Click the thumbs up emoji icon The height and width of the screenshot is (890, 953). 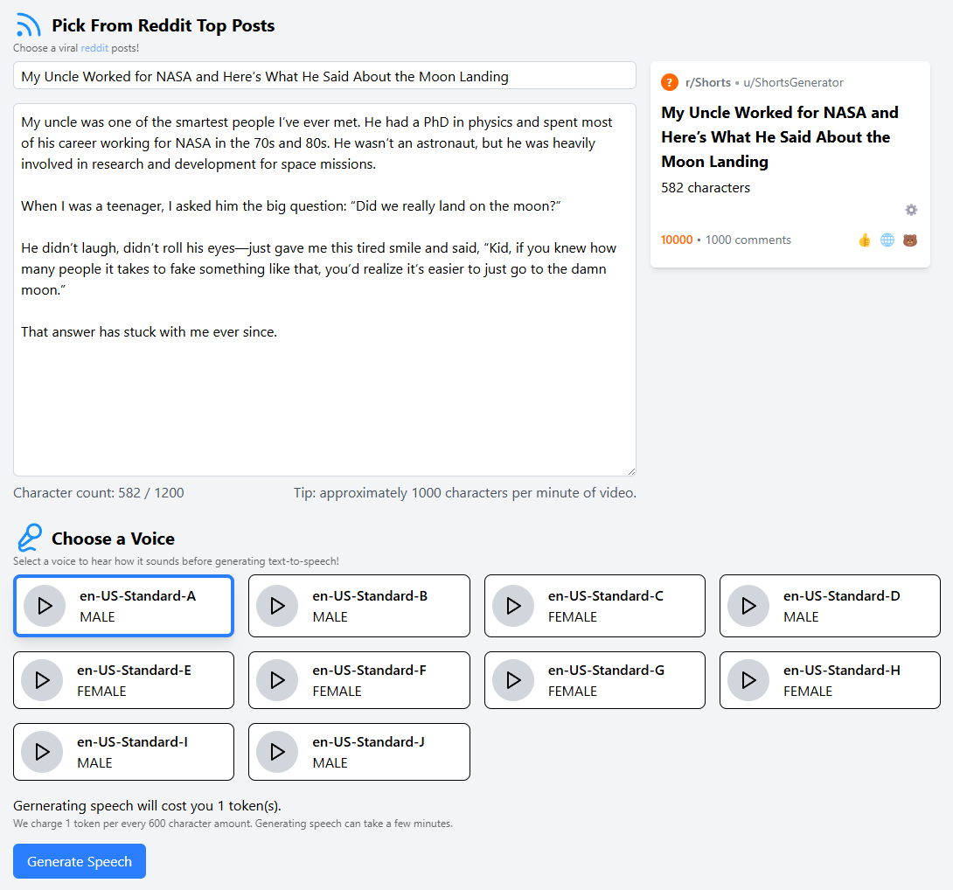click(x=865, y=240)
